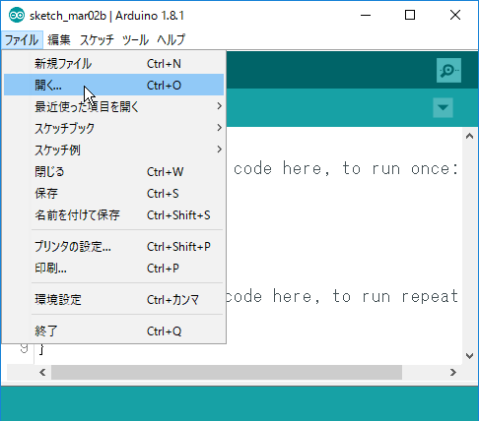This screenshot has height=421, width=479.
Task: Select 名前を付けて保存 entry
Action: pos(113,214)
